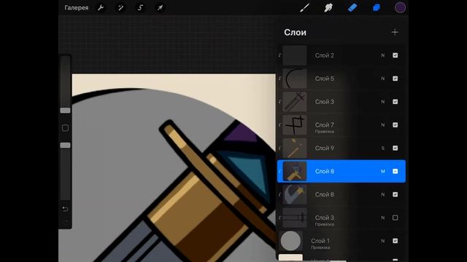Hide the Слой 3 layer with sword thumbnail
The height and width of the screenshot is (262, 467).
tap(395, 102)
